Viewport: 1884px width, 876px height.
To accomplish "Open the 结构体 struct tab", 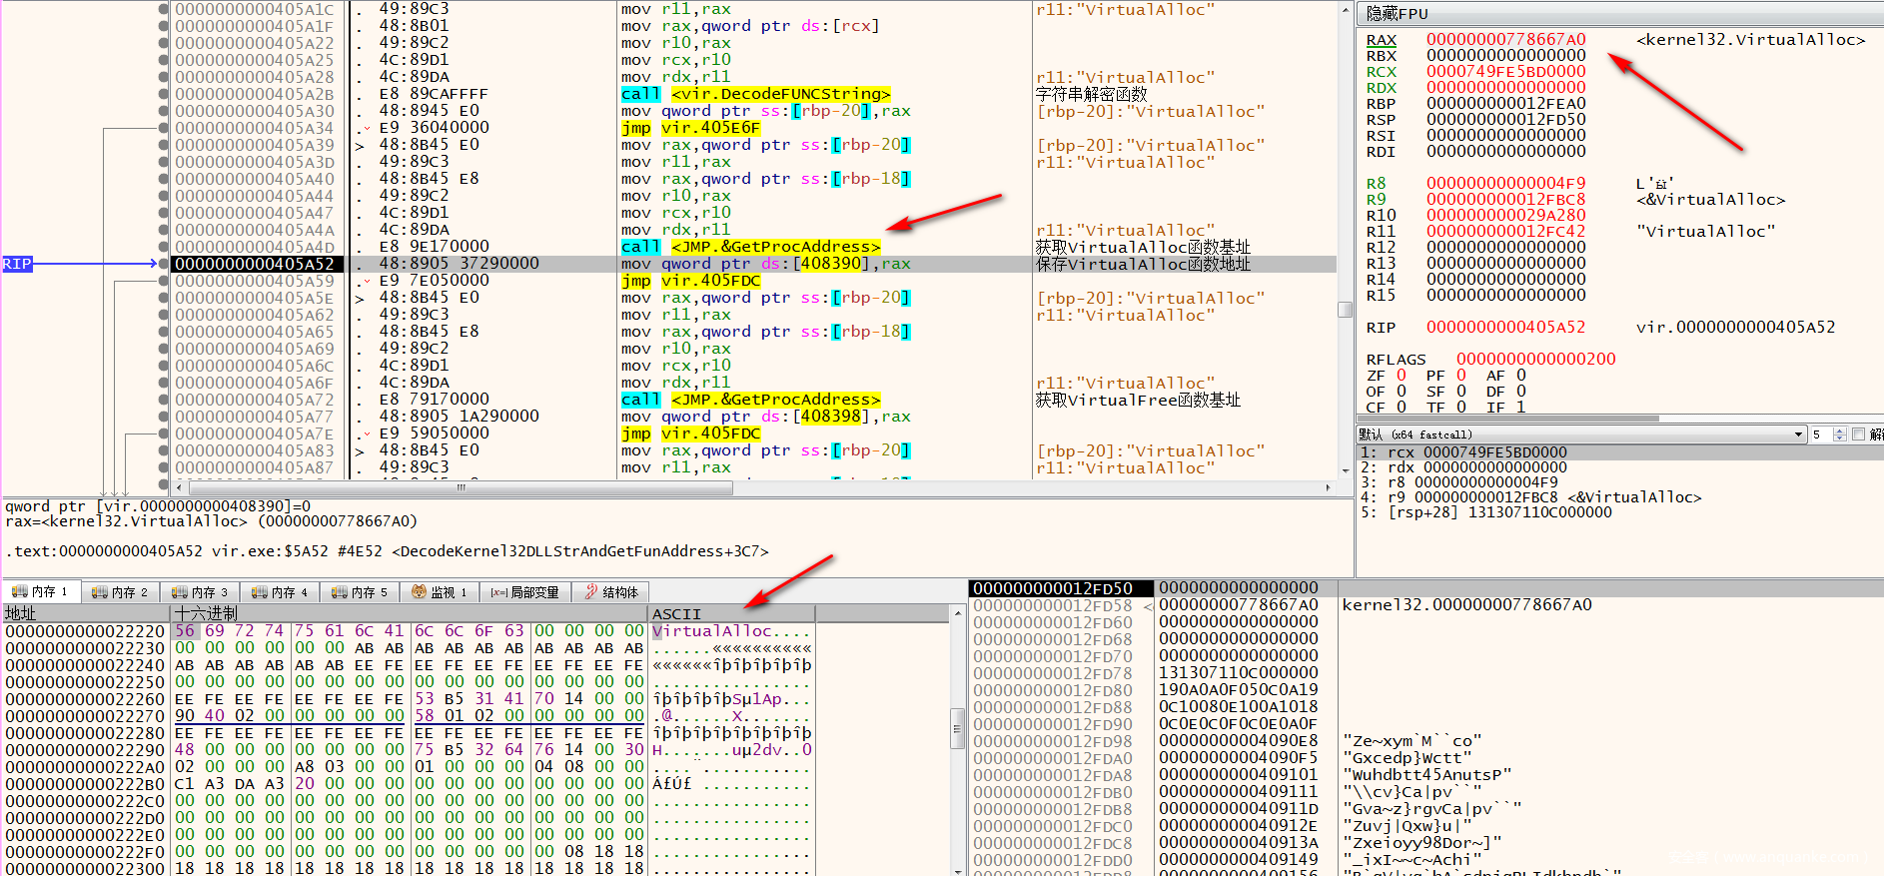I will (x=610, y=592).
